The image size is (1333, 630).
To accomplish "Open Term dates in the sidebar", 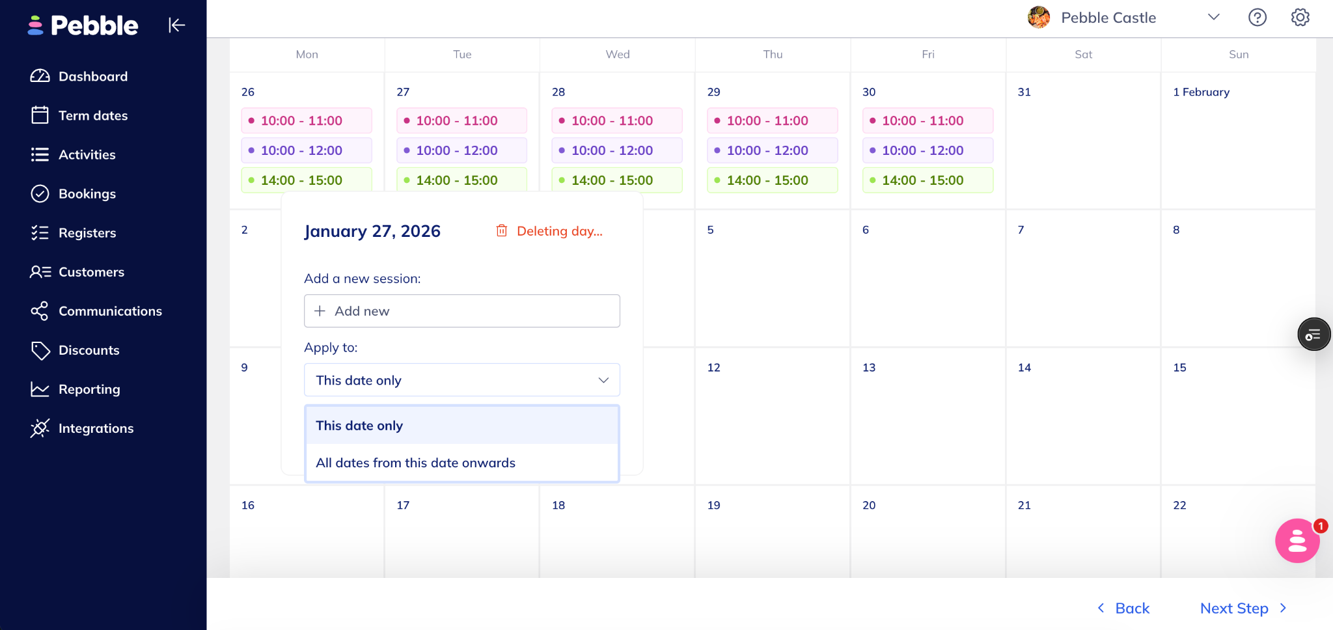I will point(92,116).
